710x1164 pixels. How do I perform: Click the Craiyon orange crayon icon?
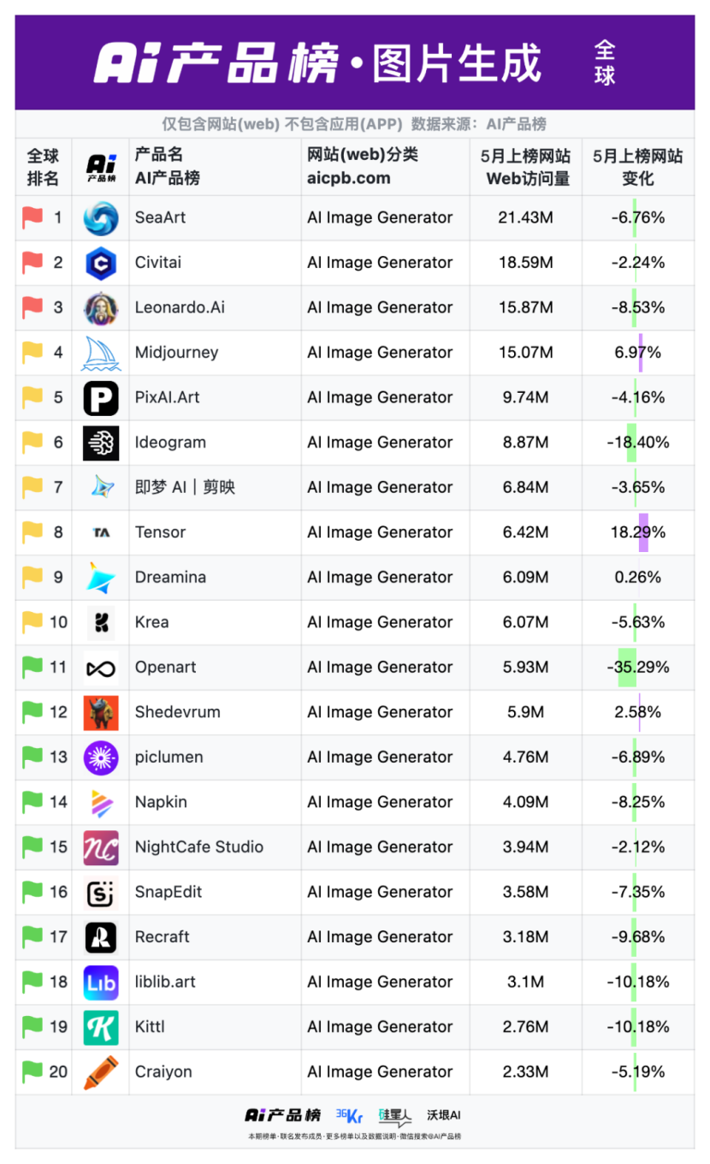tap(101, 1072)
